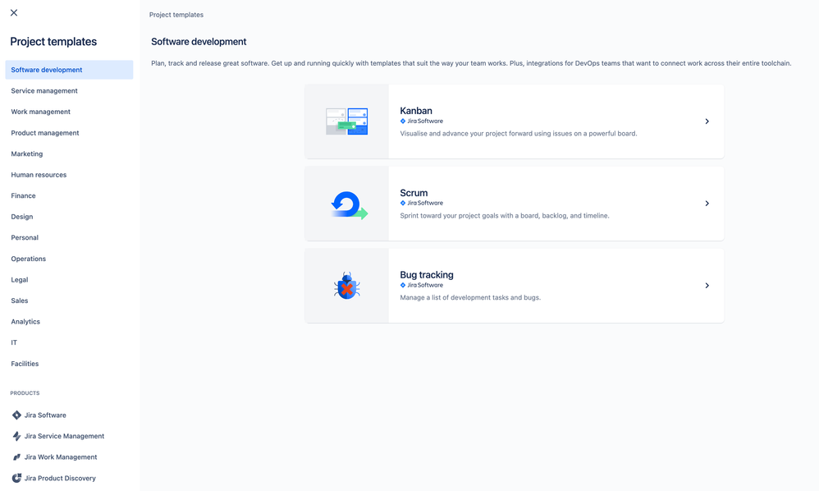Expand Kanban template via chevron arrow
Viewport: 819px width, 491px height.
[x=707, y=122]
